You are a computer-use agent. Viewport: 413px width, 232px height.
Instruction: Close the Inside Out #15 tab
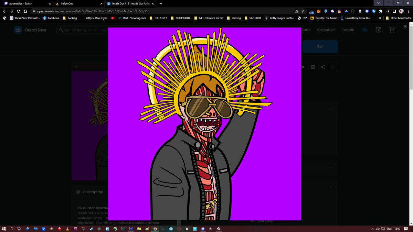(152, 3)
